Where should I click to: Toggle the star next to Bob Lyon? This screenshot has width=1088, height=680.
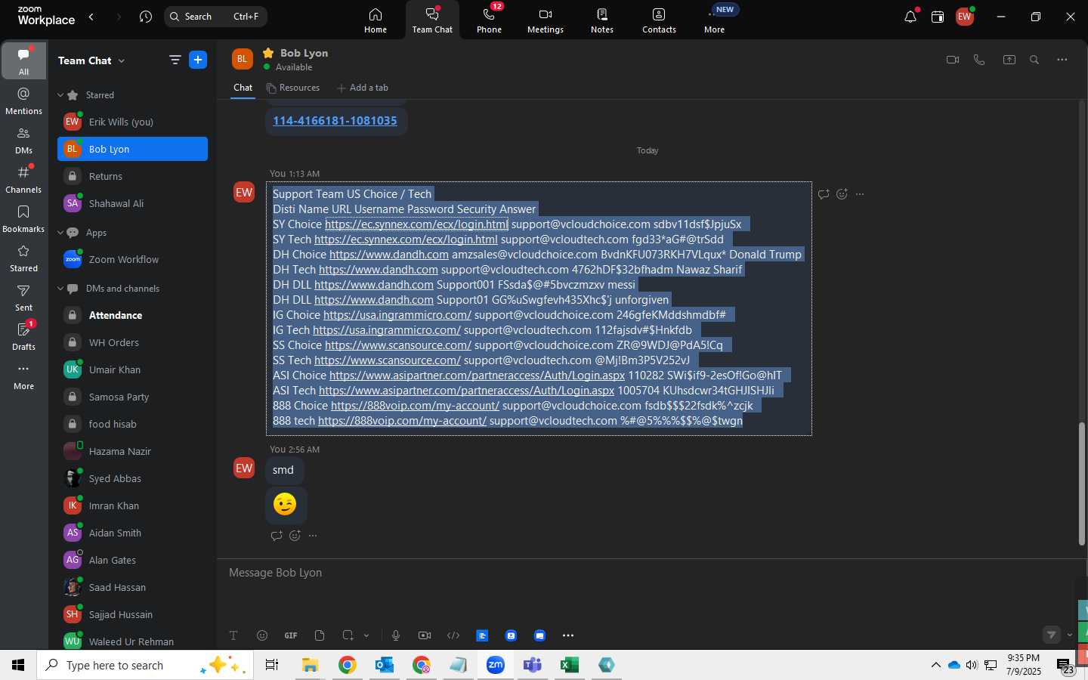(267, 53)
